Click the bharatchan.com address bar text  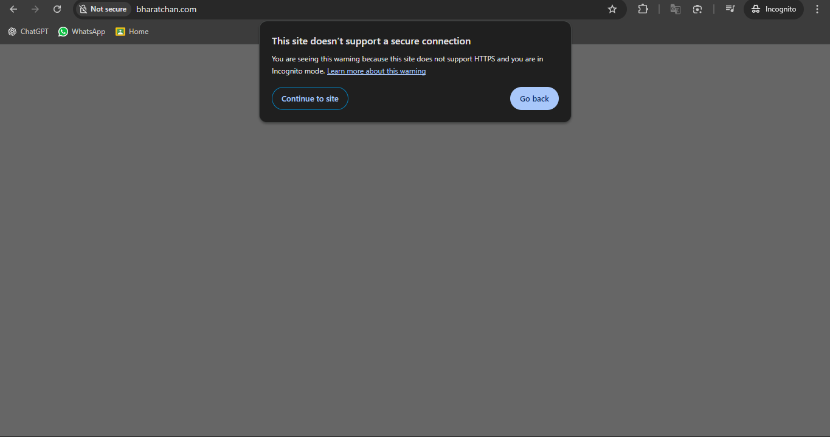[166, 9]
